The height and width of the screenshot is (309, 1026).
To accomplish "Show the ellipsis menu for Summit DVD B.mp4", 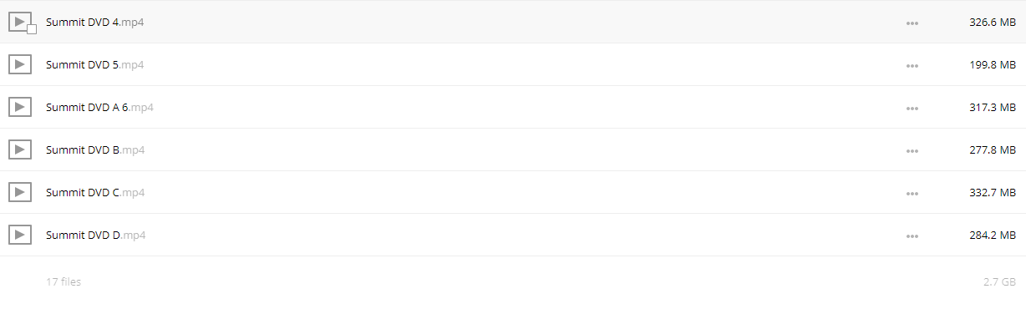I will pyautogui.click(x=912, y=150).
